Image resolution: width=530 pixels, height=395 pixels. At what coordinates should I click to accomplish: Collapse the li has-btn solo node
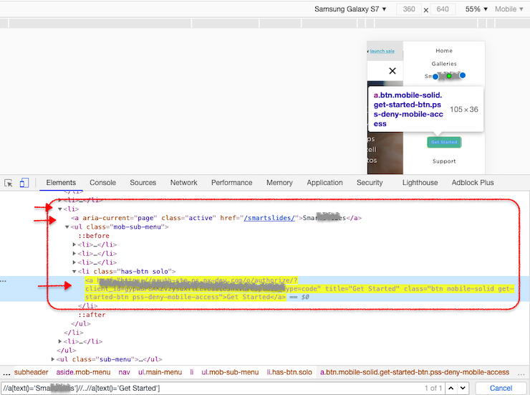(74, 272)
